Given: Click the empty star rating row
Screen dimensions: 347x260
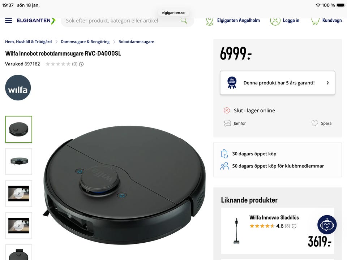Looking at the screenshot, I should (x=58, y=64).
